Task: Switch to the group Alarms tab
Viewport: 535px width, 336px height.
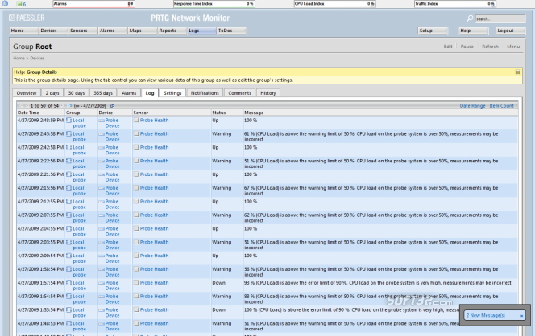Action: coord(129,93)
